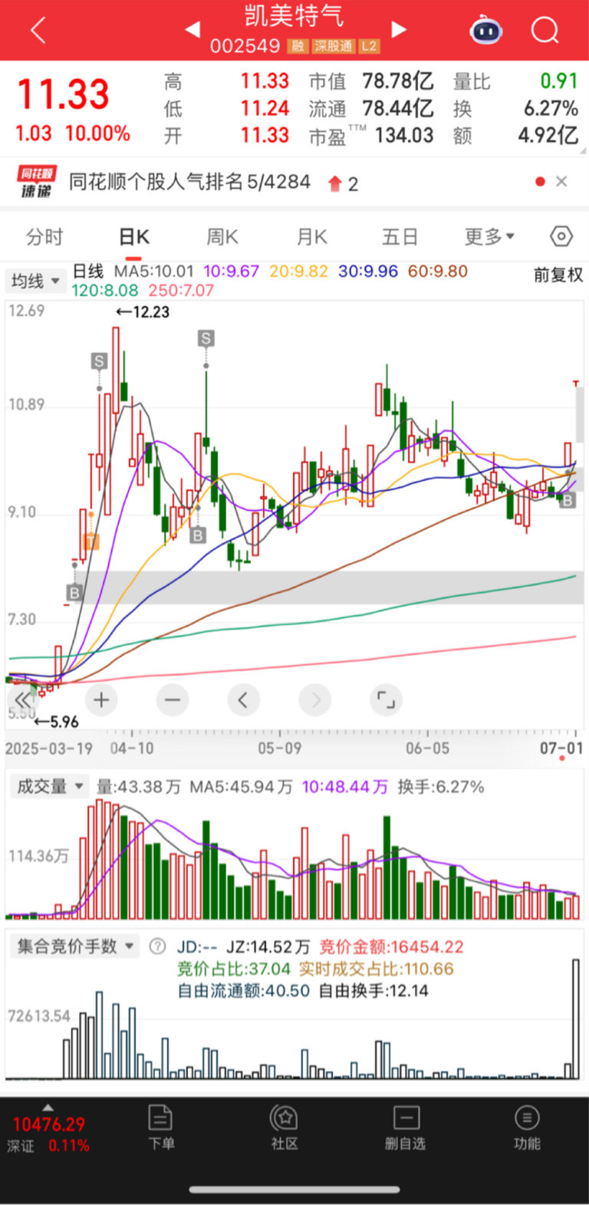
Task: Tap the 5.96 low price label
Action: tap(57, 722)
